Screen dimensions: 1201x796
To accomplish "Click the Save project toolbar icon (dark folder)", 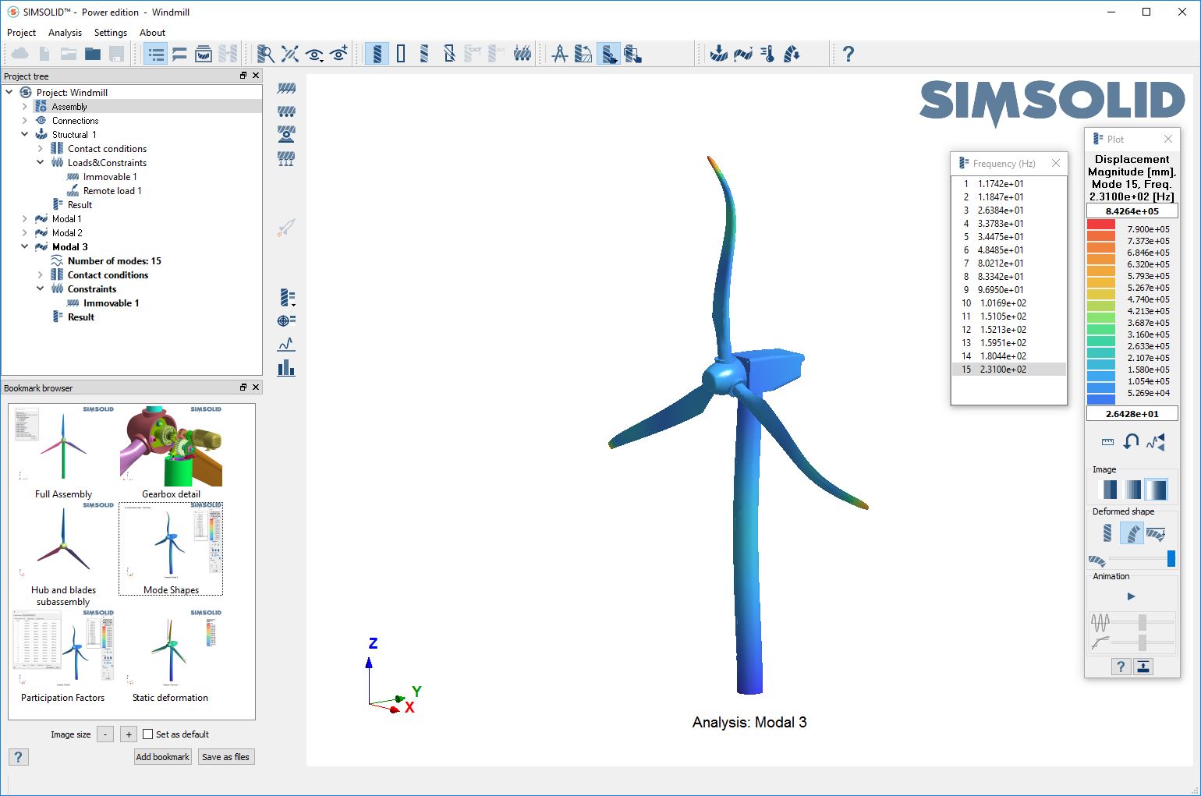I will coord(93,54).
